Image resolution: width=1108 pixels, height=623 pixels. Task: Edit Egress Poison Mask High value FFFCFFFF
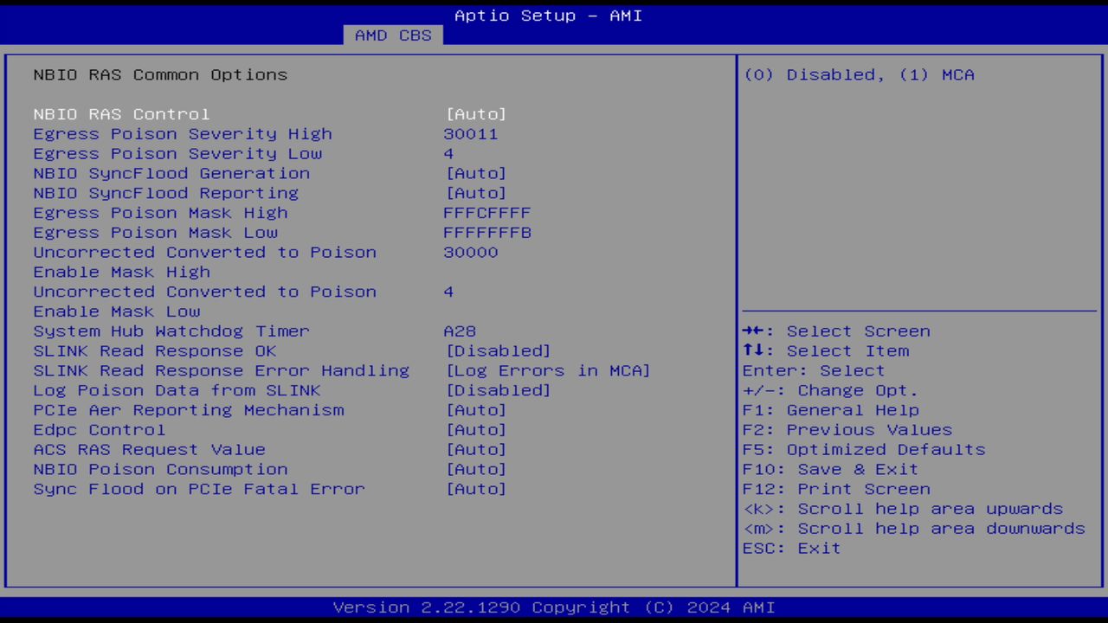(487, 213)
